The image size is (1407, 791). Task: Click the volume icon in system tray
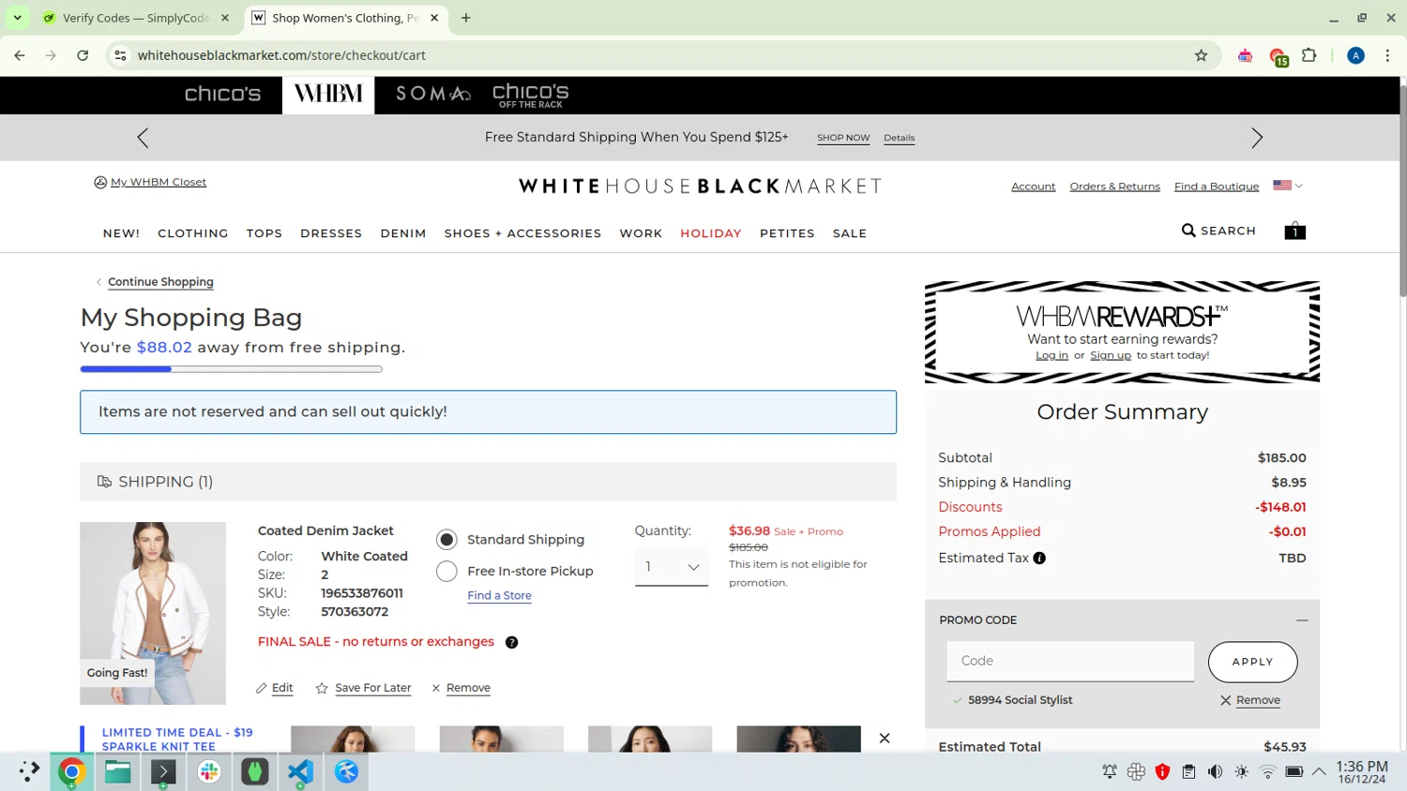click(x=1215, y=771)
